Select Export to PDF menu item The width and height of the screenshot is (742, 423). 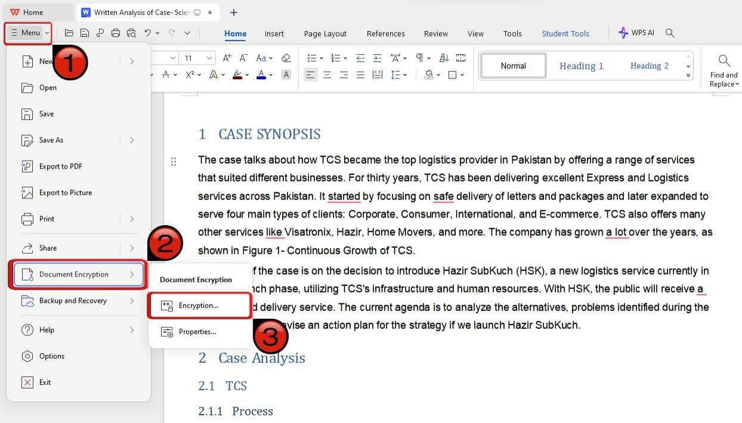pos(78,166)
